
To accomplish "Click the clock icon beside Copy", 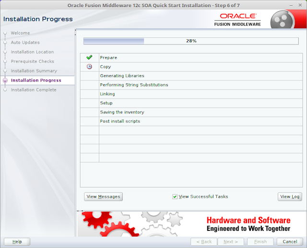I will click(89, 67).
